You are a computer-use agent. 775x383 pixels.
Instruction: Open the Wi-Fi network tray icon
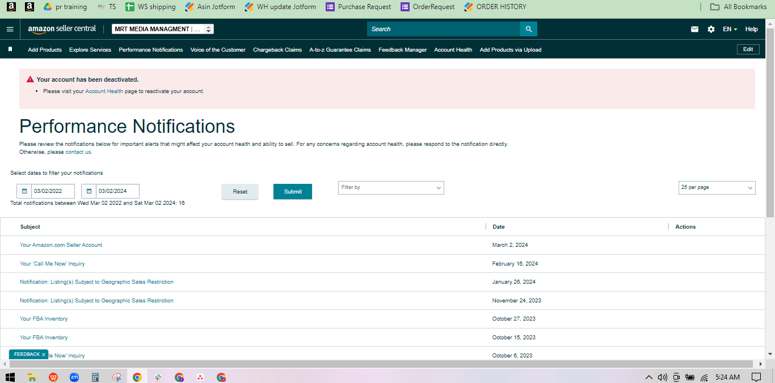click(x=705, y=377)
